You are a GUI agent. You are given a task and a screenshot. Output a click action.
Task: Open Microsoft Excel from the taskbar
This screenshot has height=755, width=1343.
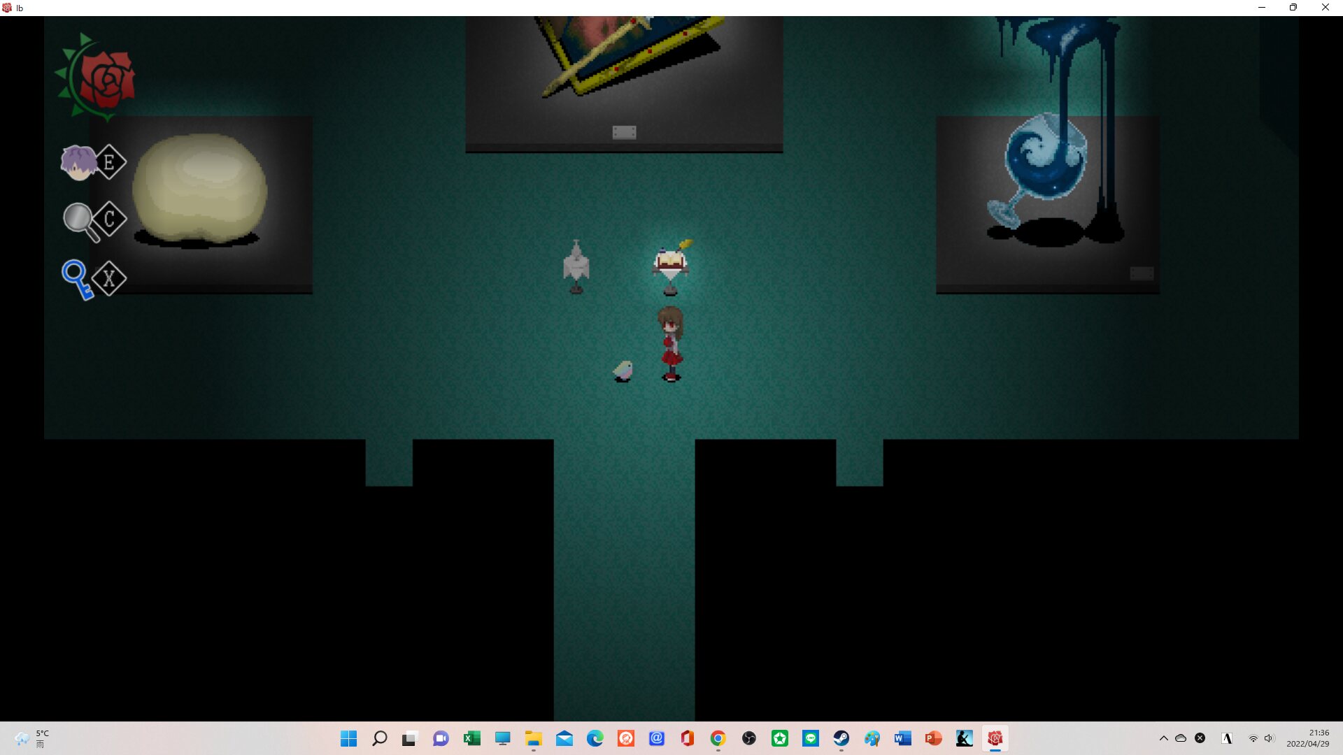tap(471, 738)
